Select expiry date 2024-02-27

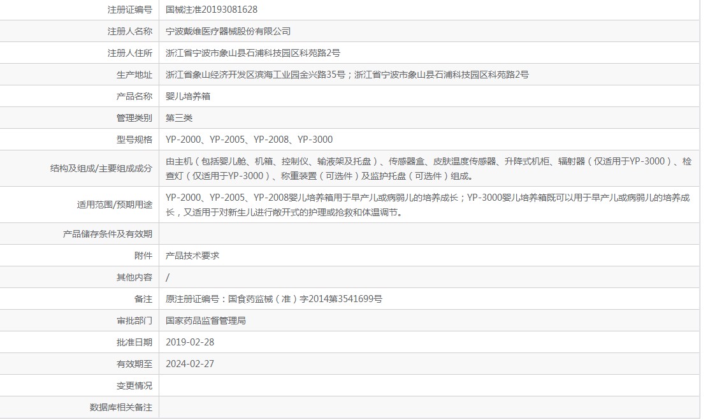190,364
